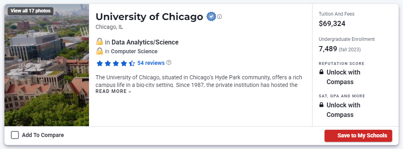The height and width of the screenshot is (149, 403).
Task: Open the Computer Science ranking link
Action: (134, 51)
